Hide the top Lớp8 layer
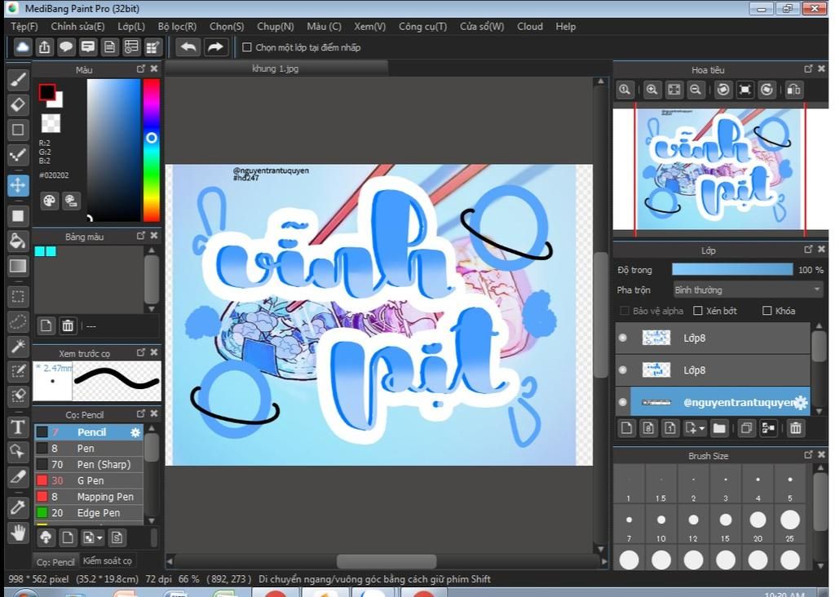This screenshot has width=835, height=597. (x=622, y=338)
